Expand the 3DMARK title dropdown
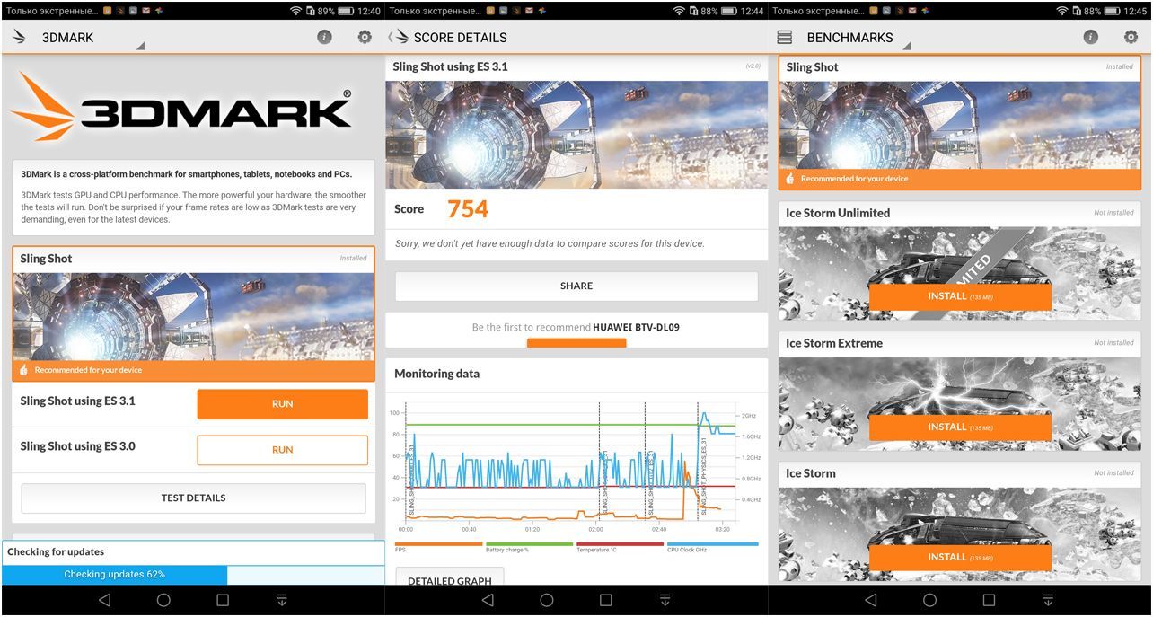 tap(140, 46)
